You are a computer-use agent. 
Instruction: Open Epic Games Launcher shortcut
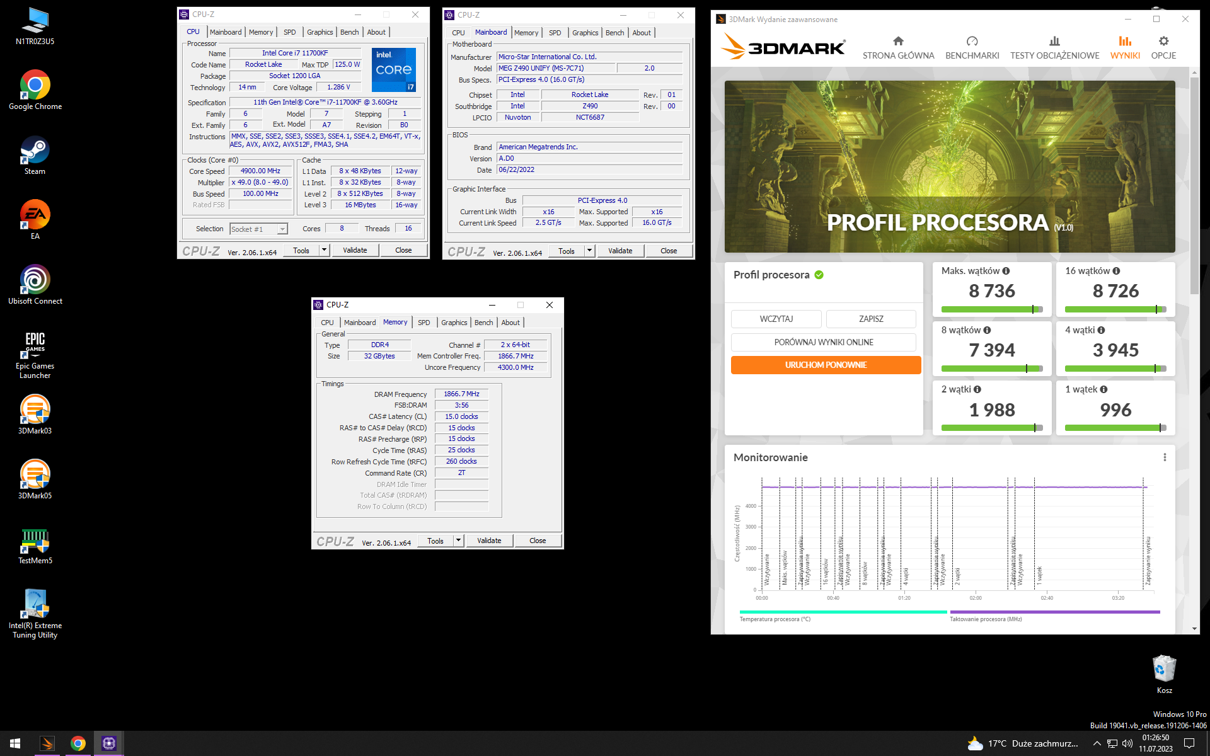click(35, 355)
